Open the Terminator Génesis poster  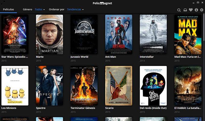pyautogui.click(x=84, y=86)
